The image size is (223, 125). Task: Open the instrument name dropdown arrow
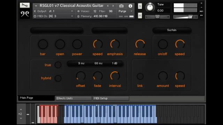pos(36,6)
